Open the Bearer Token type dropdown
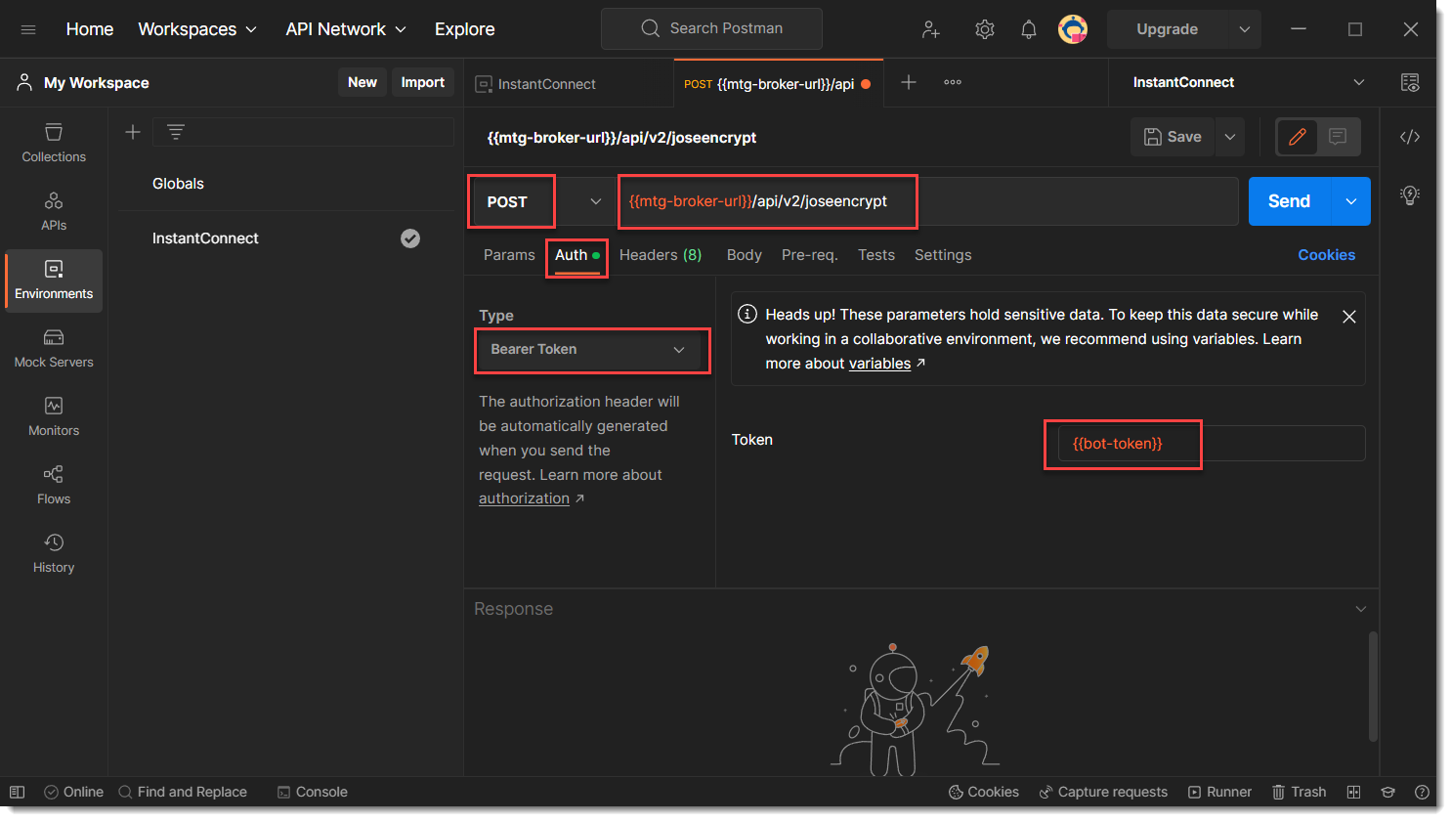The image size is (1451, 821). (589, 350)
